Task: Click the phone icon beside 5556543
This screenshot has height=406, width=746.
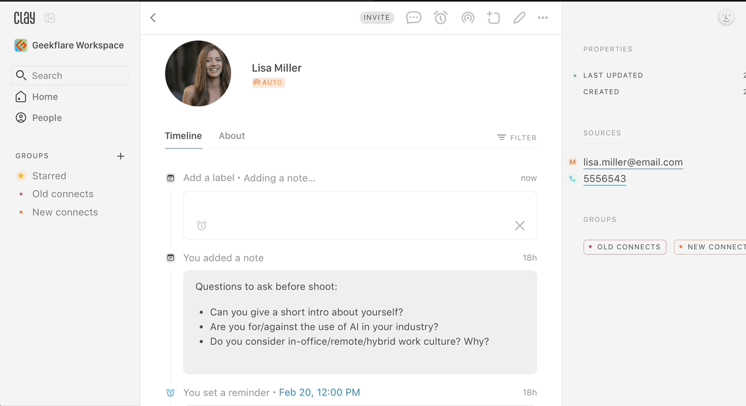Action: click(573, 179)
